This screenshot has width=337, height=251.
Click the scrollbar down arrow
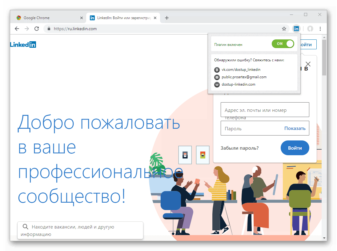point(324,238)
